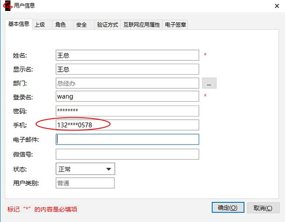Open the 角色 tab

click(x=60, y=25)
